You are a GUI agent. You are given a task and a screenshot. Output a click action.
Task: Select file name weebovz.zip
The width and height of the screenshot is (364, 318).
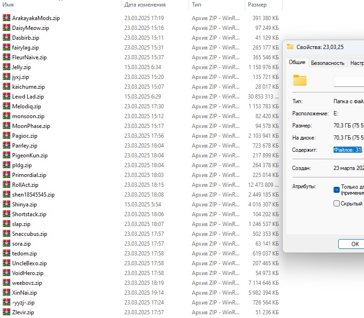(27, 283)
